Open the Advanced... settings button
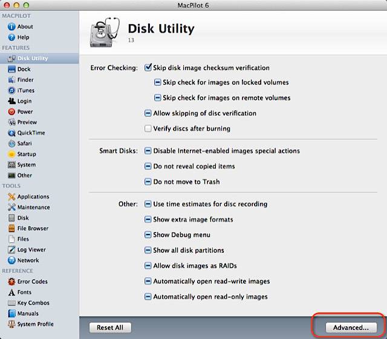 pos(351,328)
